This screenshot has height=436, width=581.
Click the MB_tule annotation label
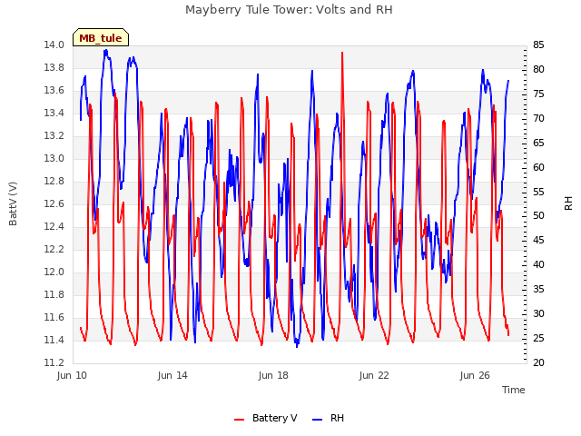click(x=101, y=38)
